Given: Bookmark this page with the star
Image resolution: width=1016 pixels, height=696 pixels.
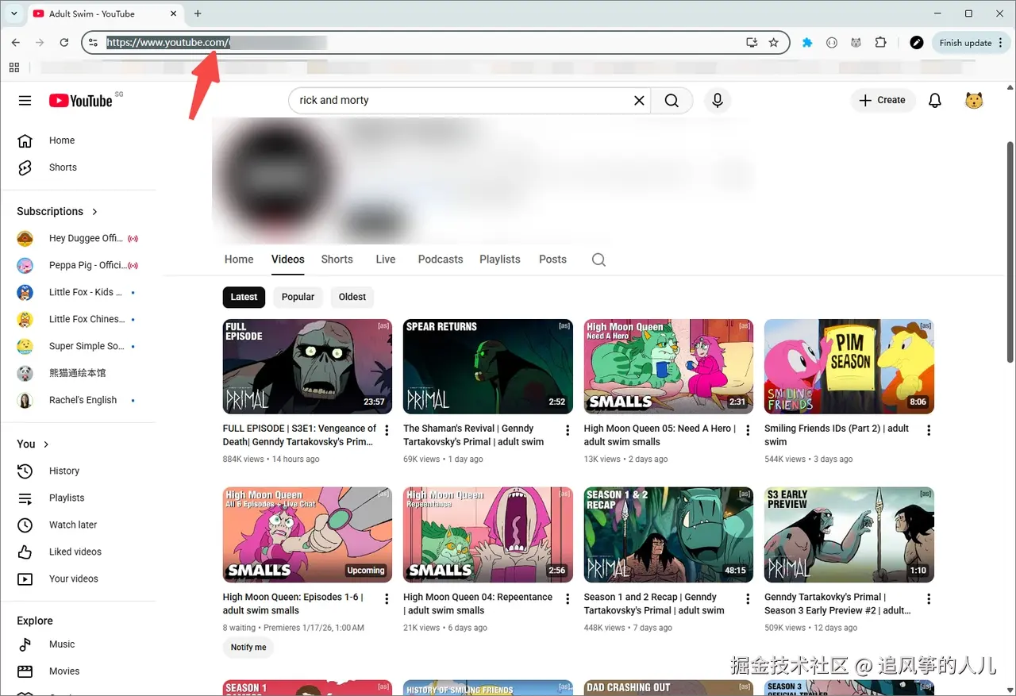Looking at the screenshot, I should point(774,43).
